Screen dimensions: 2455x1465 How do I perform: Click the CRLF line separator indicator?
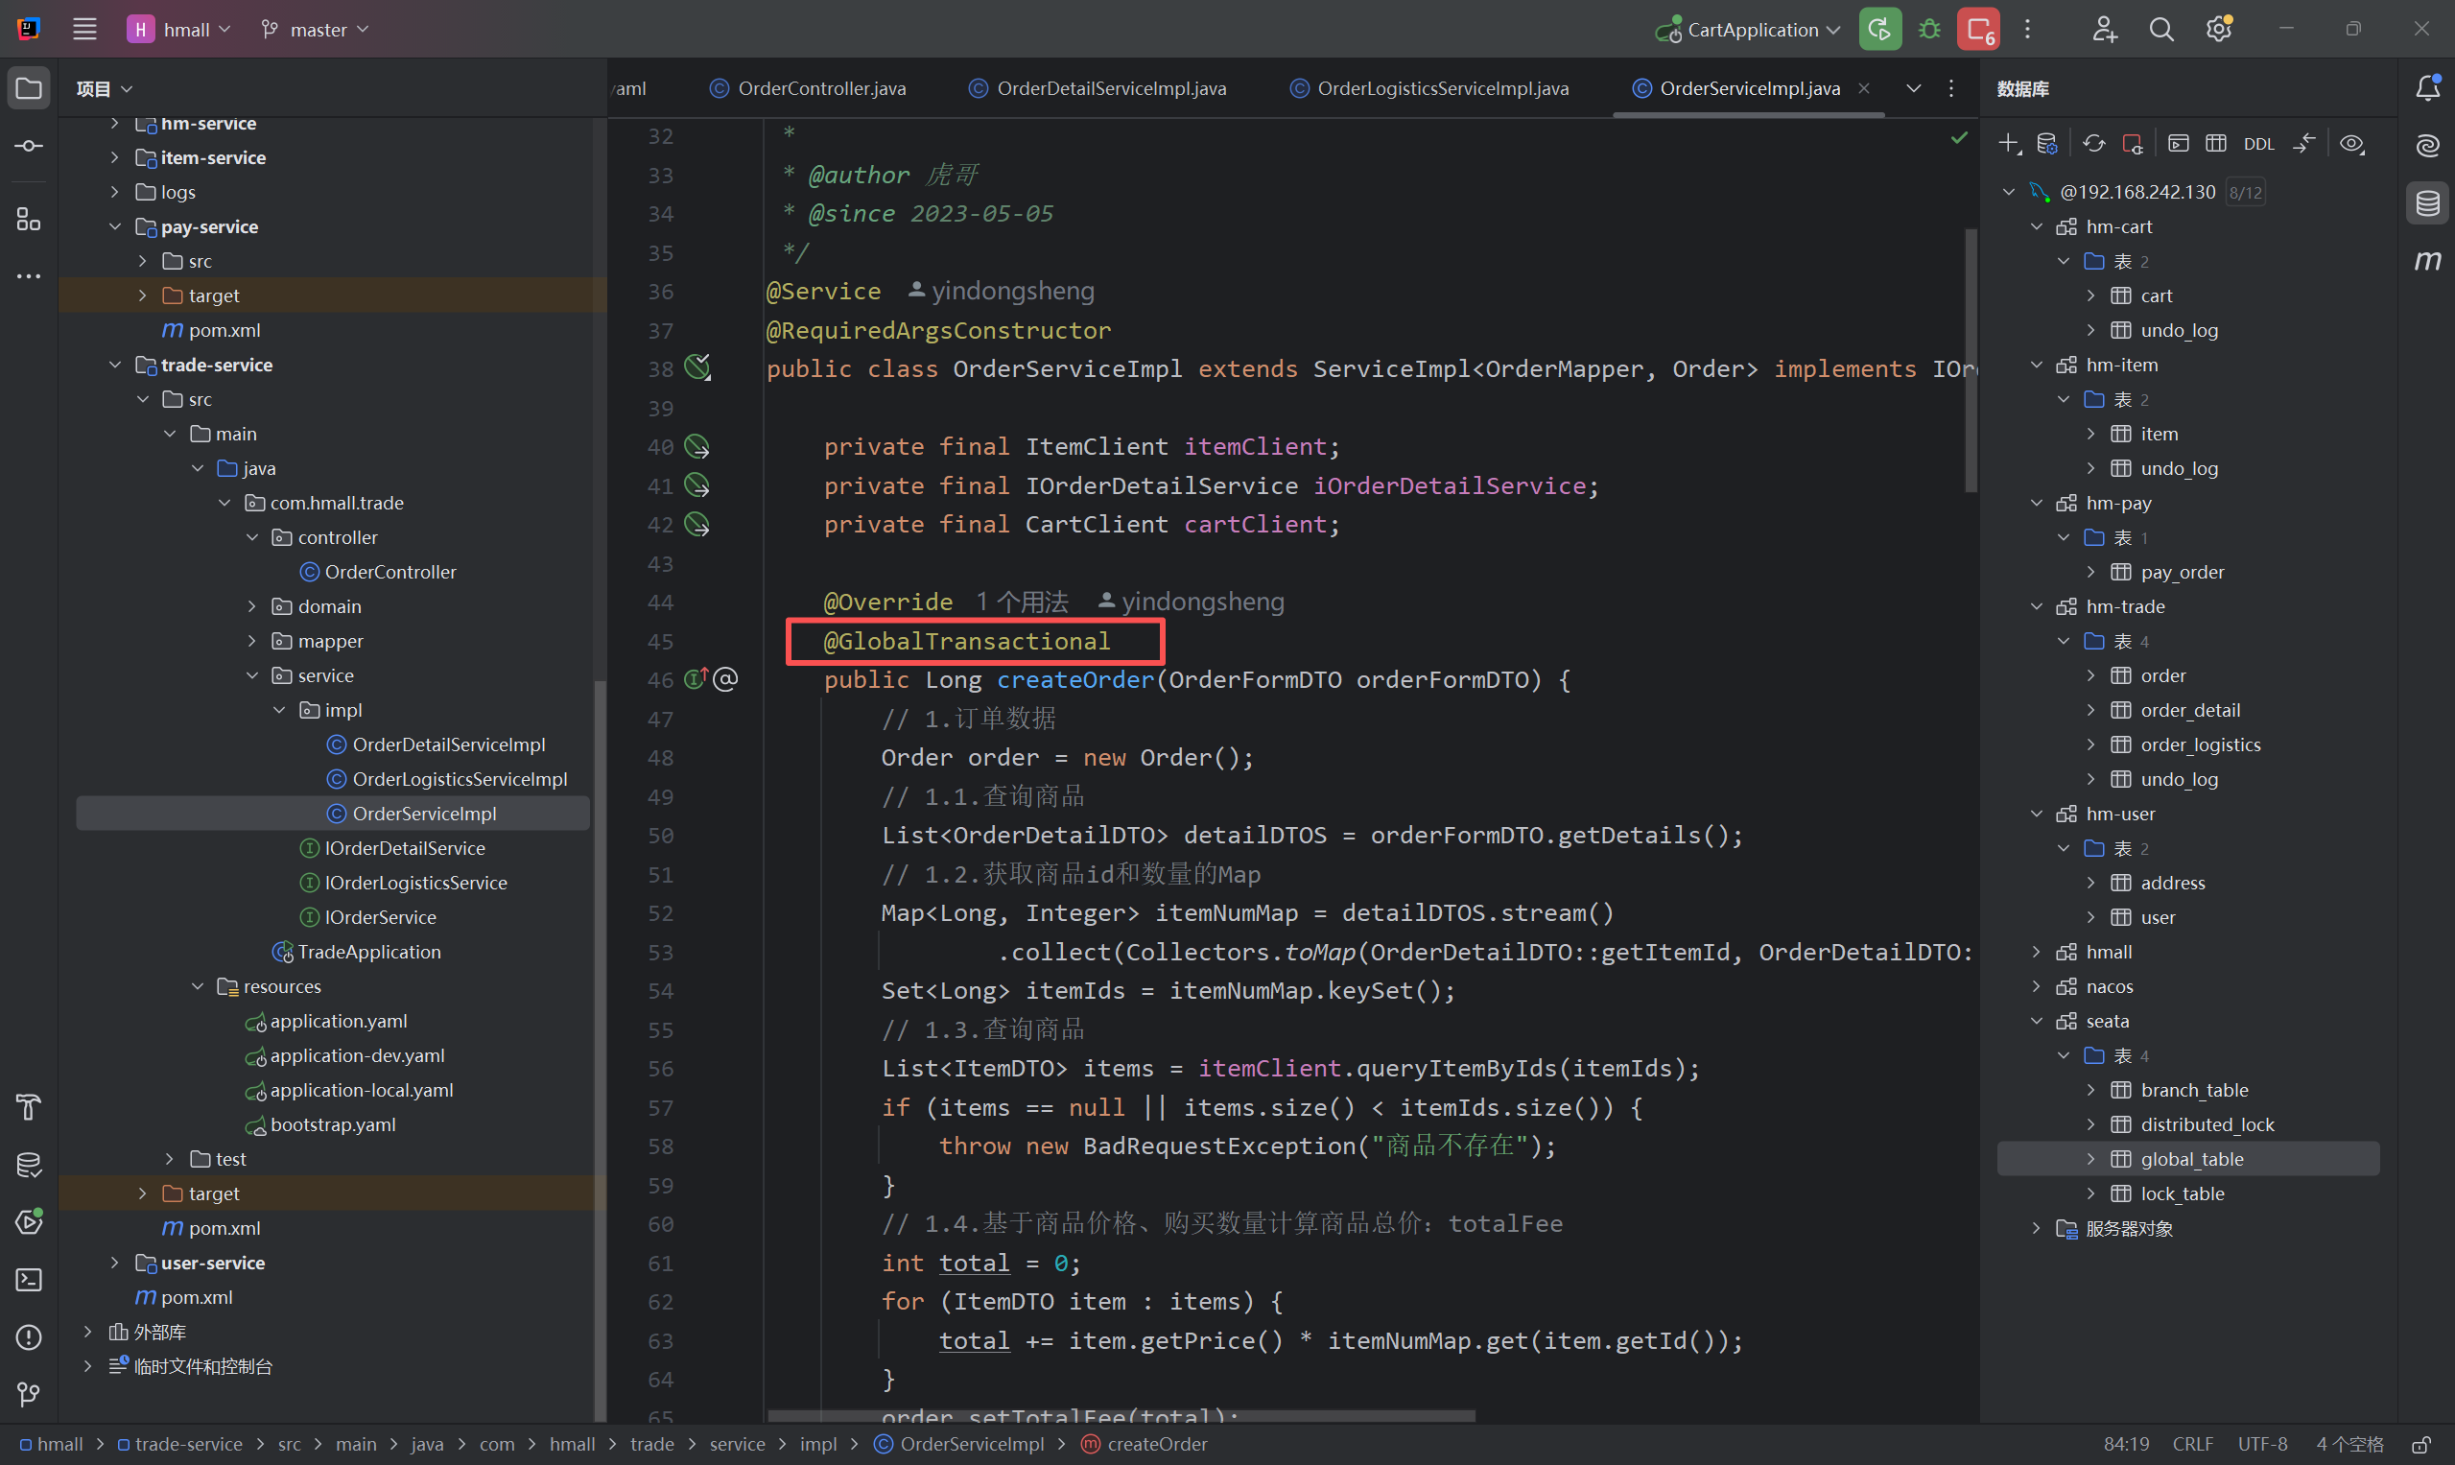[x=2192, y=1444]
